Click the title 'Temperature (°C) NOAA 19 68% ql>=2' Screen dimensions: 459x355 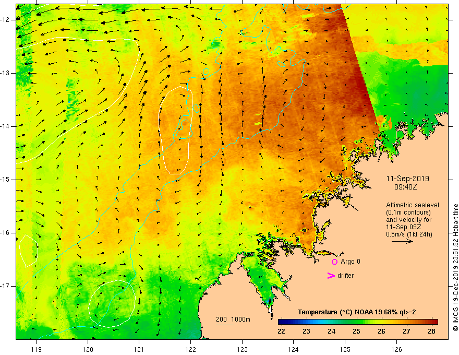coord(357,312)
